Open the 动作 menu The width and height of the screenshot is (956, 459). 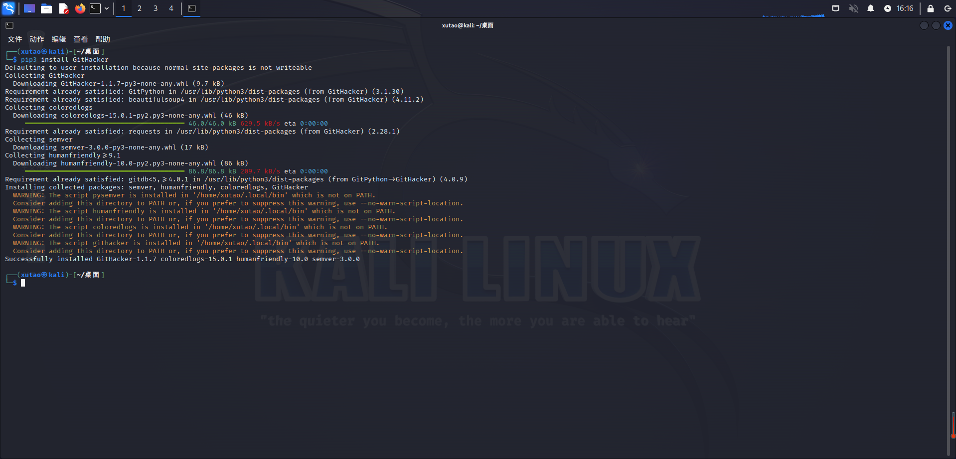[36, 39]
